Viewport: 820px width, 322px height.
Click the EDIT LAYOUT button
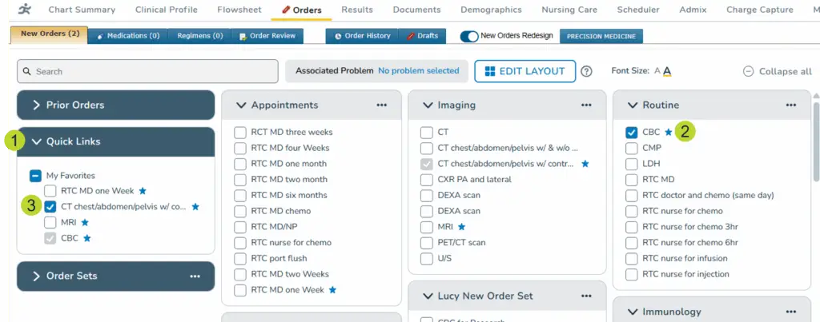click(x=525, y=71)
